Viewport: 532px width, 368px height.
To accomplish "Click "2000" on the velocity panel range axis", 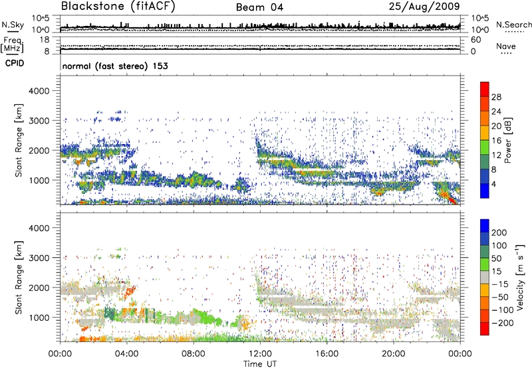I will pos(39,288).
